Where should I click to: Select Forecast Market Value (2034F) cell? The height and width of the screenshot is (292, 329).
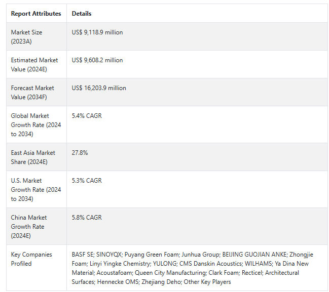pos(34,92)
